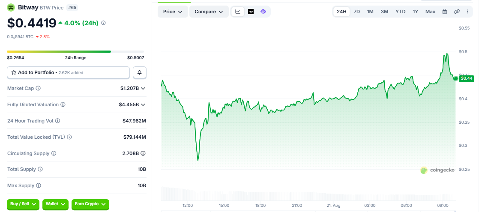The image size is (479, 212).
Task: Open the Buy / Sell dropdown
Action: click(23, 204)
